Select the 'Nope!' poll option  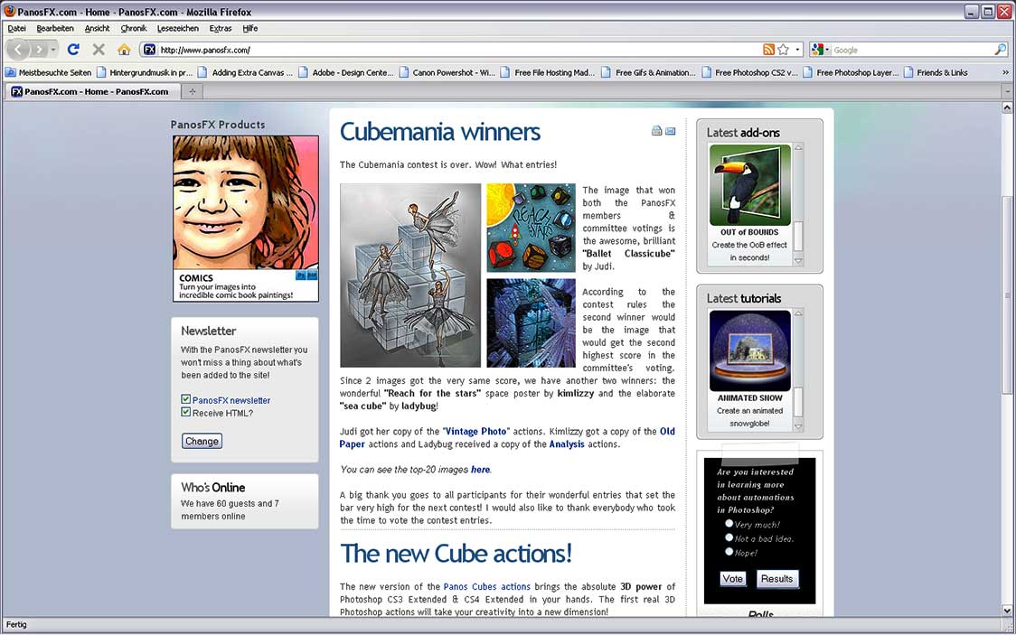pos(729,552)
